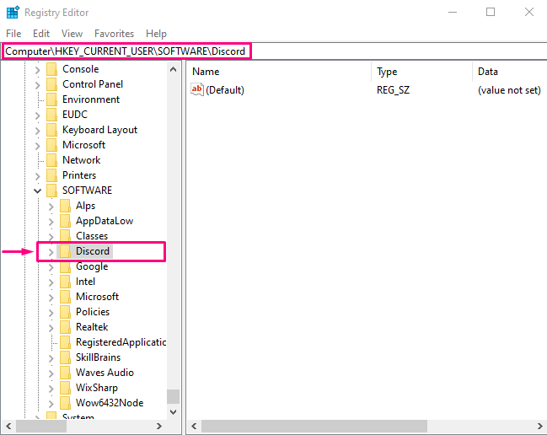Open the Favorites menu

[114, 34]
